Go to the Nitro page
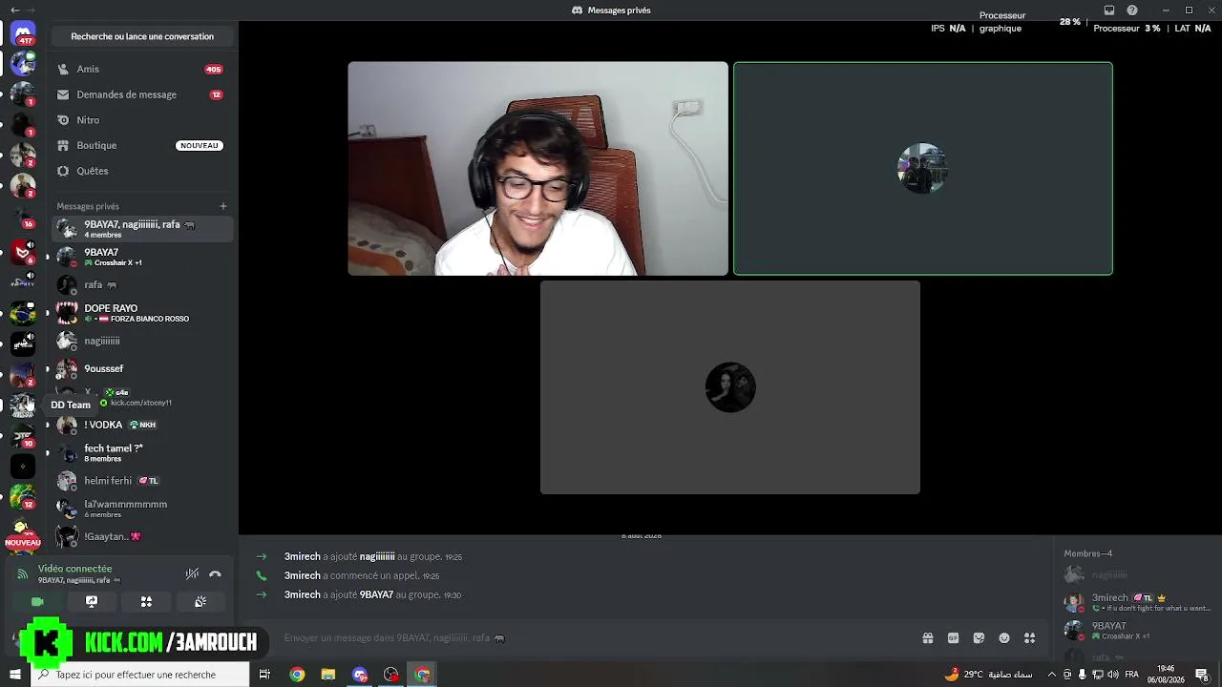This screenshot has height=687, width=1222. pos(142,120)
